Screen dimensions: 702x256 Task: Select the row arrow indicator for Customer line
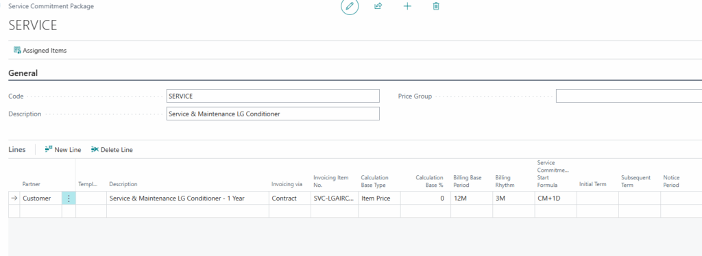14,199
